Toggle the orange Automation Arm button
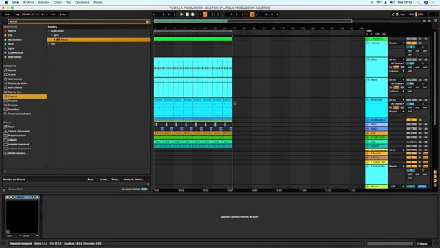This screenshot has height=248, width=440. (205, 14)
